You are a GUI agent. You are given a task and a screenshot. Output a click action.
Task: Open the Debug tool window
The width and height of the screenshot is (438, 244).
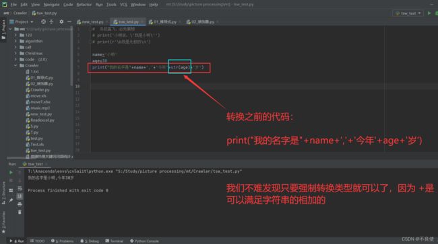90,241
